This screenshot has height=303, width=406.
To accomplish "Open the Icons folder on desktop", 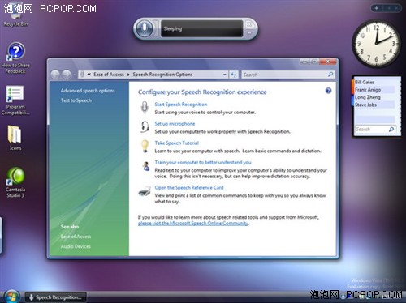I will (x=15, y=138).
